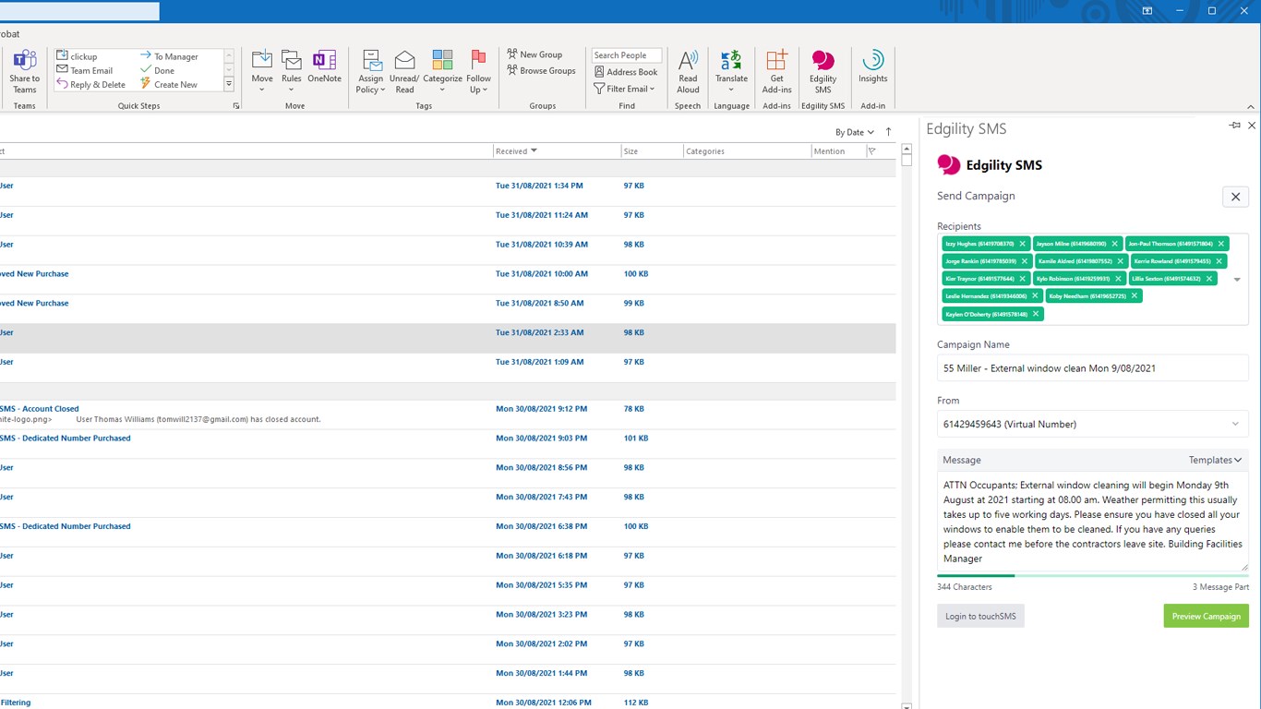Open the Quick Steps dialog launcher
This screenshot has width=1261, height=709.
point(236,106)
